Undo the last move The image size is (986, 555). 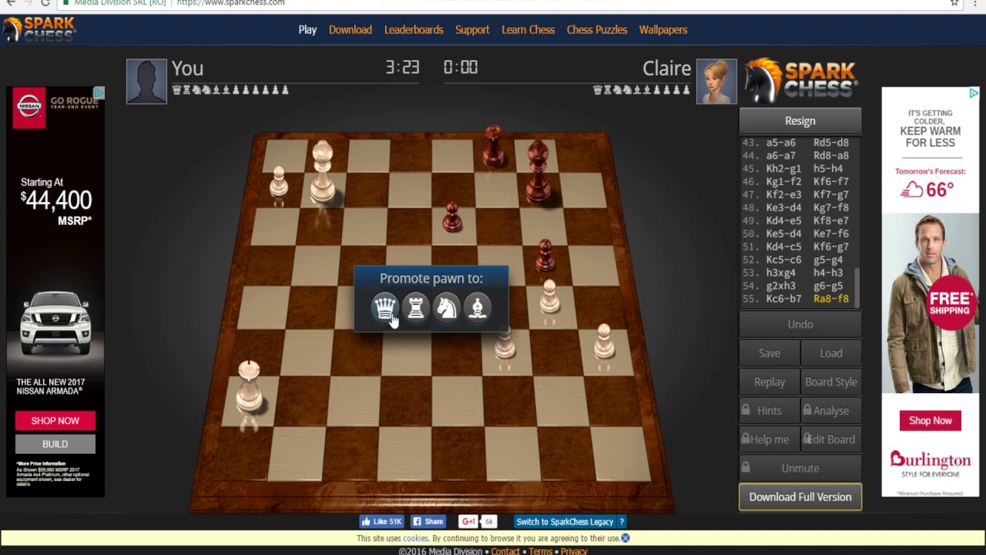[x=800, y=324]
